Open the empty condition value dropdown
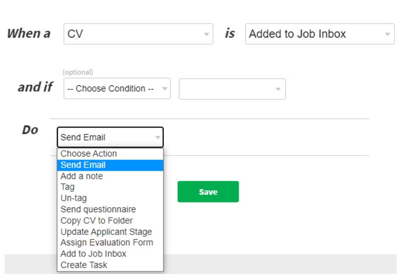The width and height of the screenshot is (403, 275). pyautogui.click(x=232, y=89)
